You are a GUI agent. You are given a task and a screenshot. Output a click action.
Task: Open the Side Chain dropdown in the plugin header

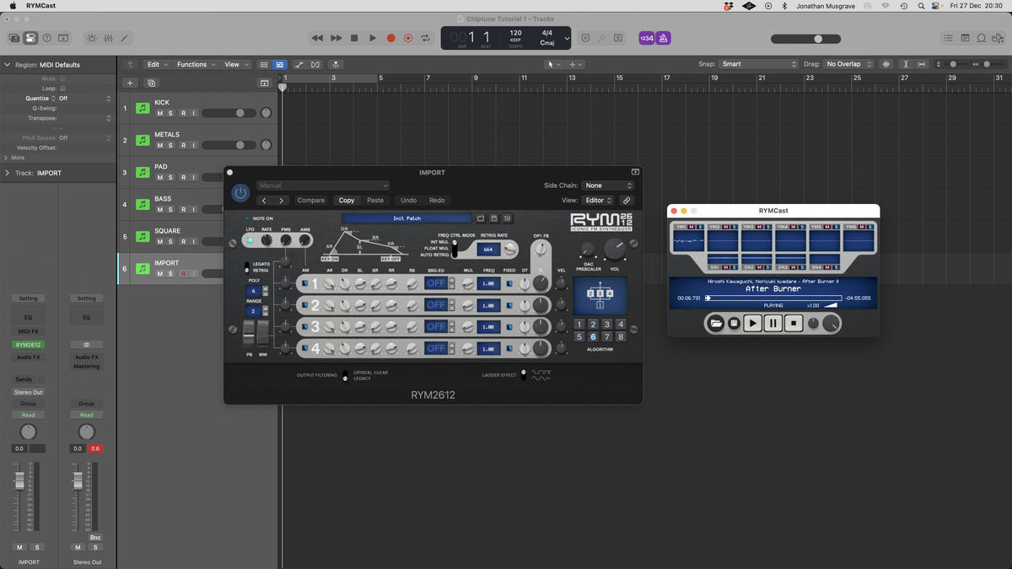coord(606,185)
